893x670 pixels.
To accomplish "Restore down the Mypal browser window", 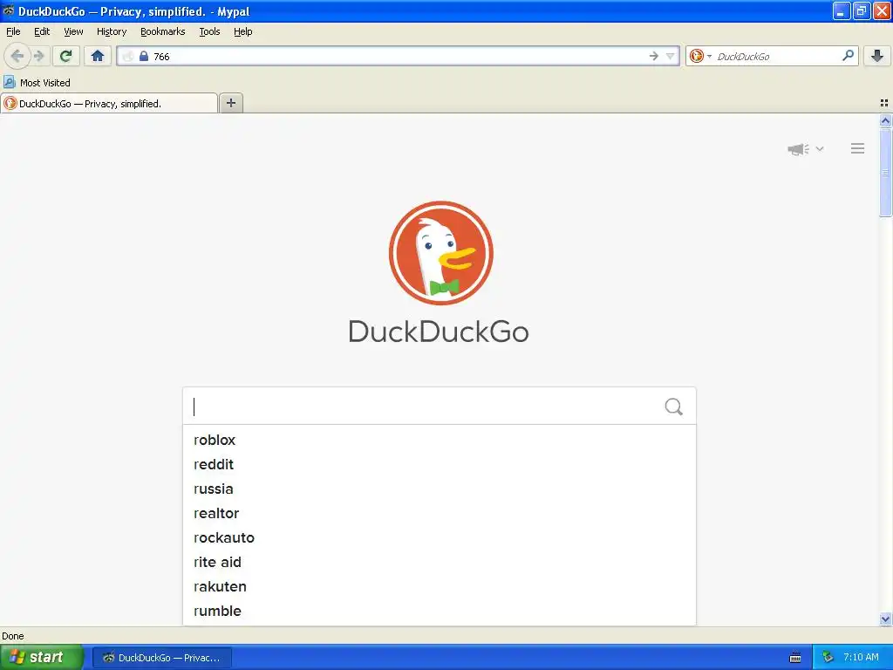I will (x=861, y=10).
